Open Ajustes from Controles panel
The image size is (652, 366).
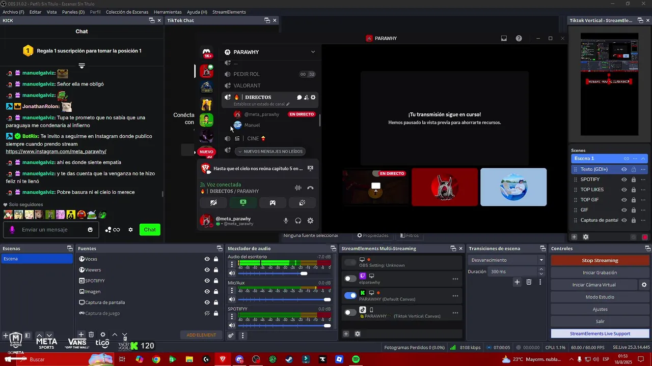pos(600,309)
